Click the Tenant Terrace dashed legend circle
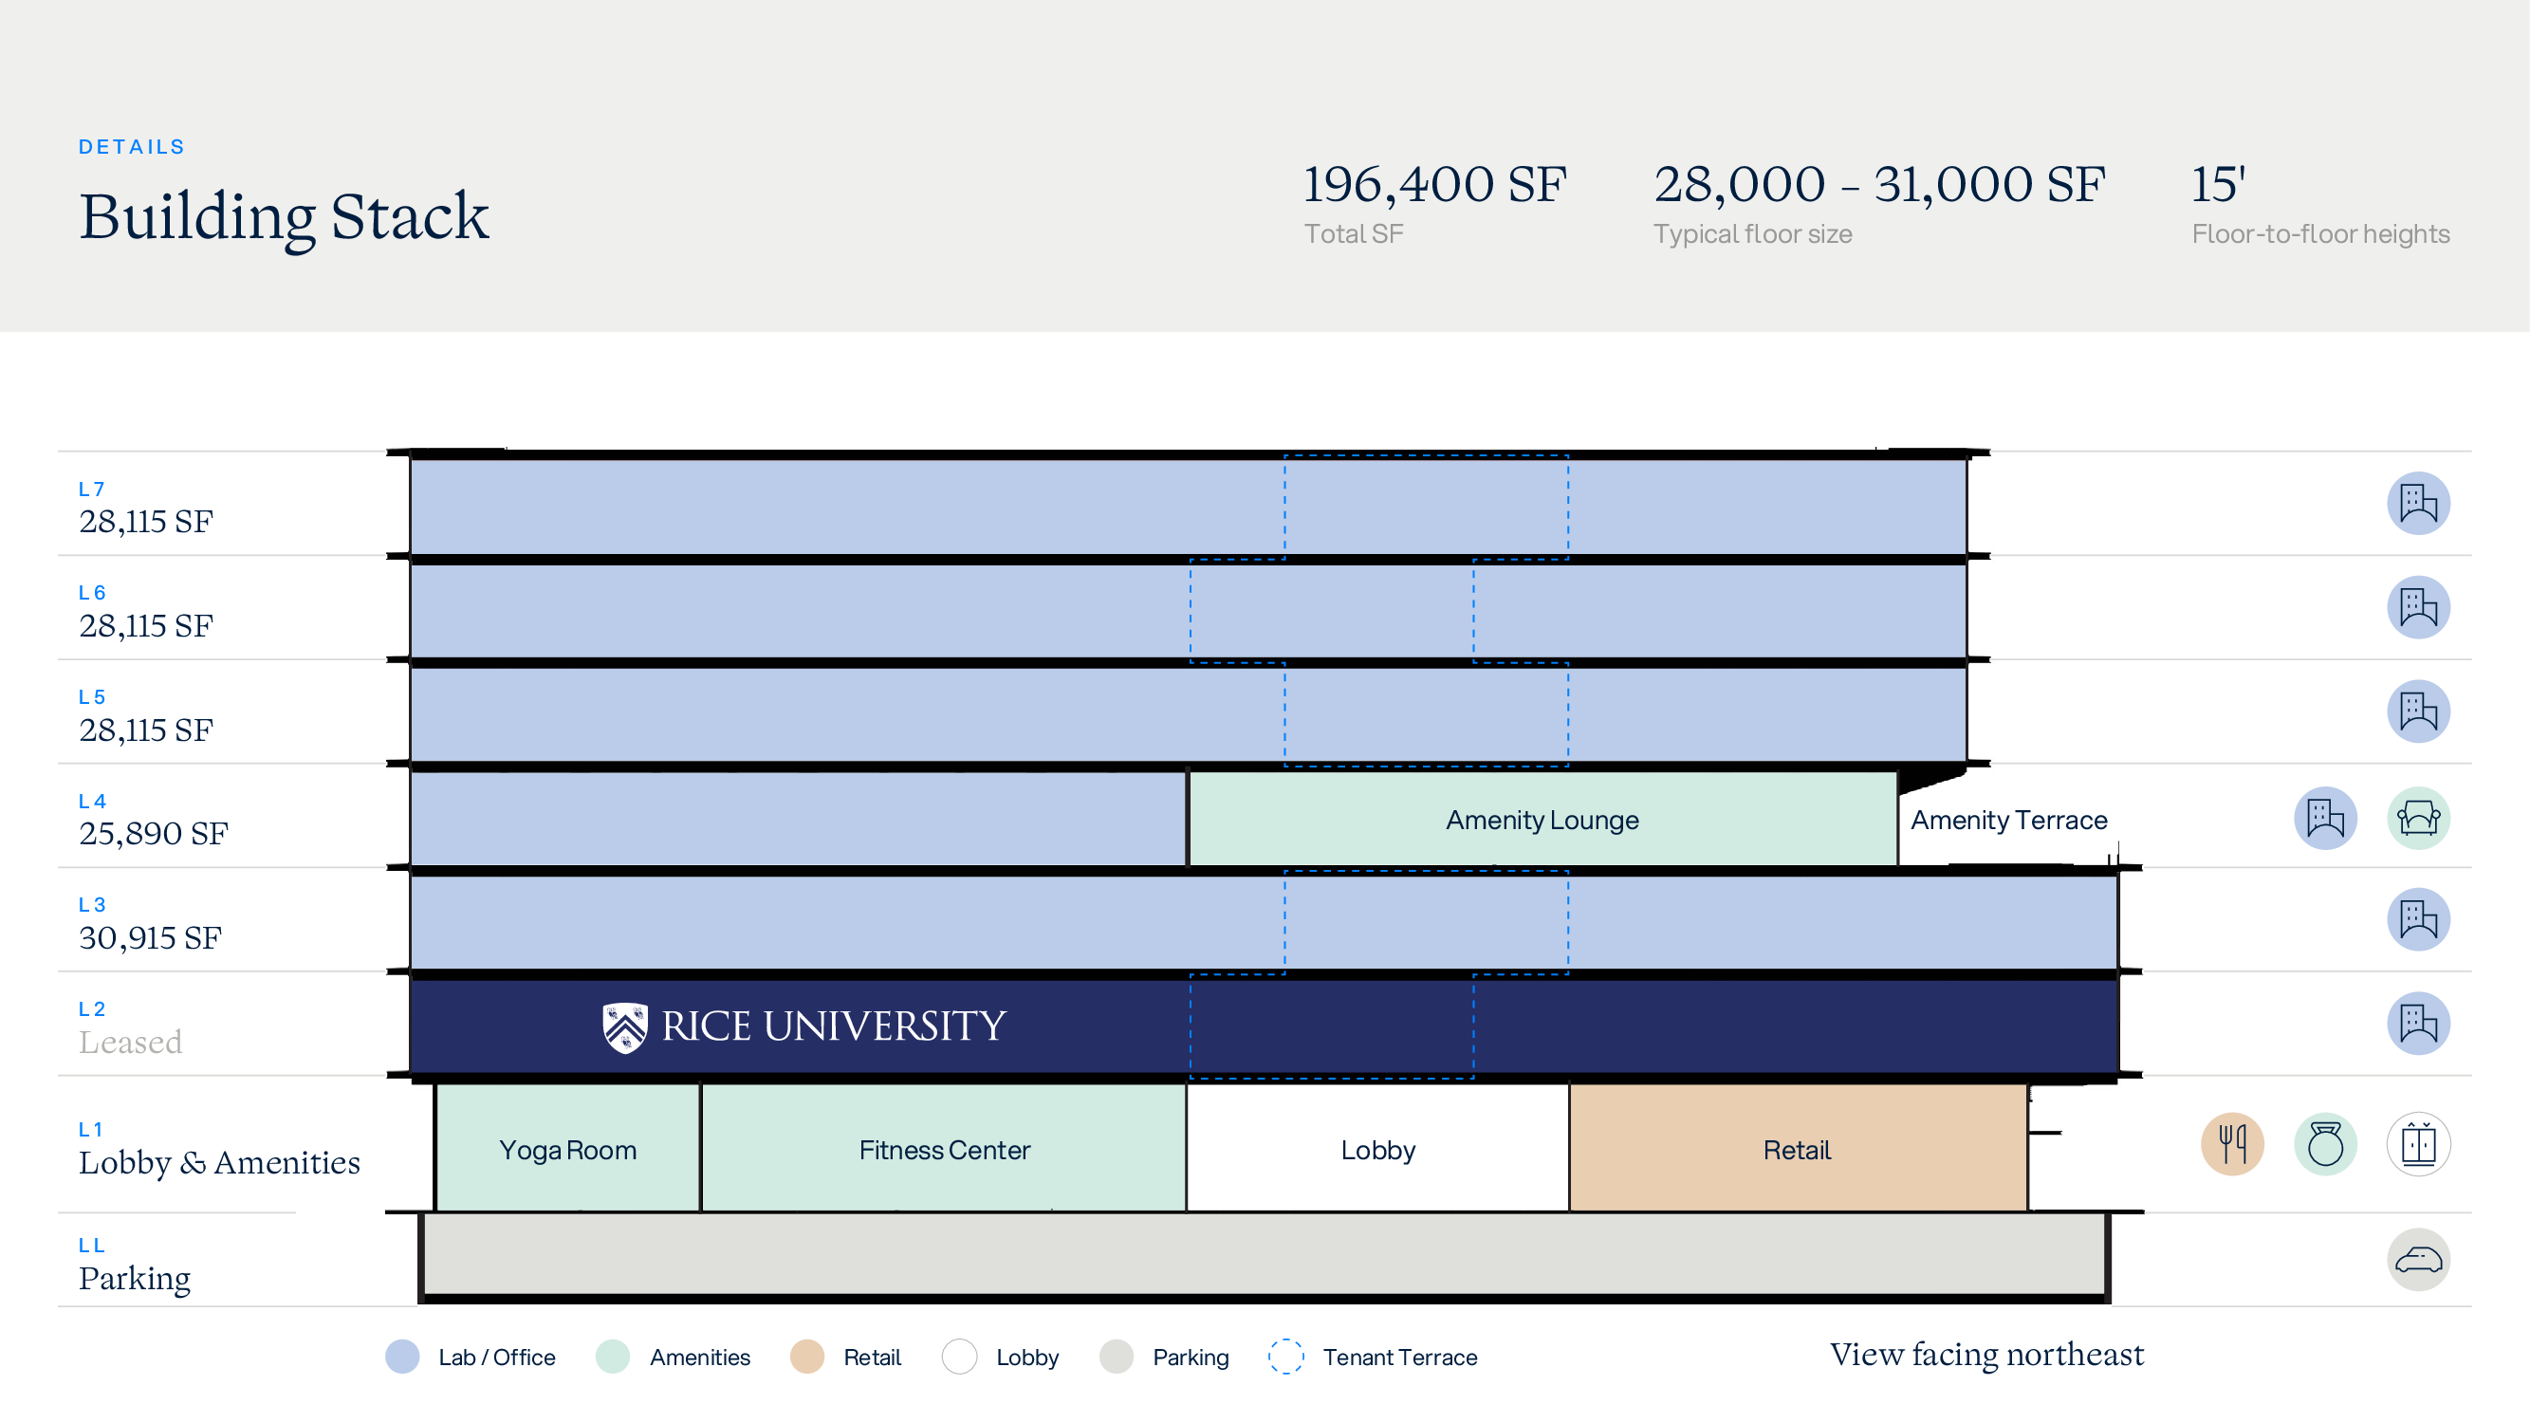 1284,1357
